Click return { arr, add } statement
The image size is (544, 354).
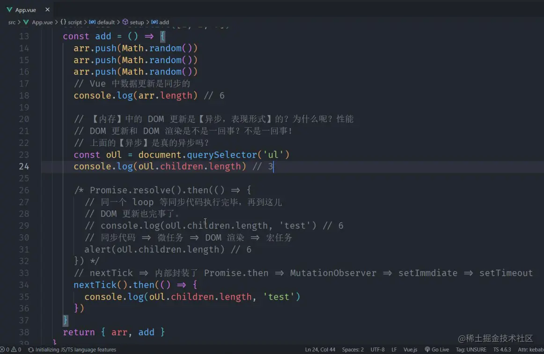coord(114,332)
